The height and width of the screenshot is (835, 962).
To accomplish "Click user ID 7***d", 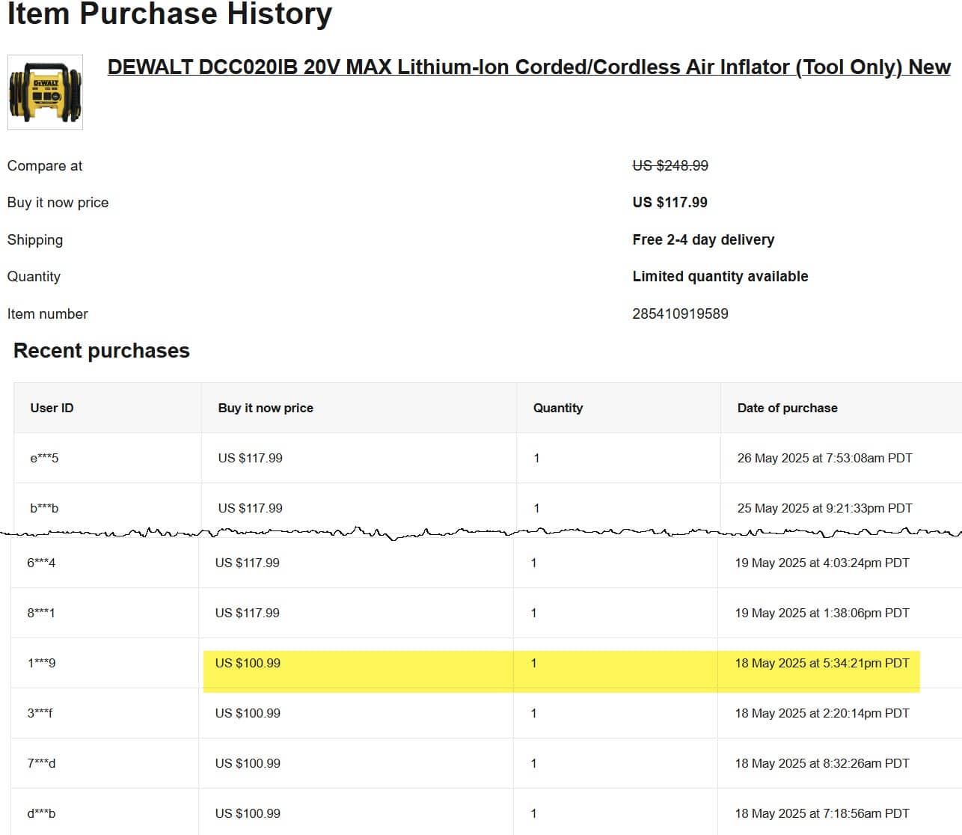I will tap(41, 763).
